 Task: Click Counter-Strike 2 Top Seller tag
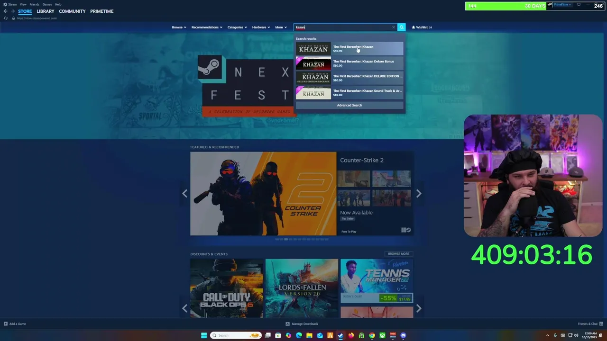348,219
